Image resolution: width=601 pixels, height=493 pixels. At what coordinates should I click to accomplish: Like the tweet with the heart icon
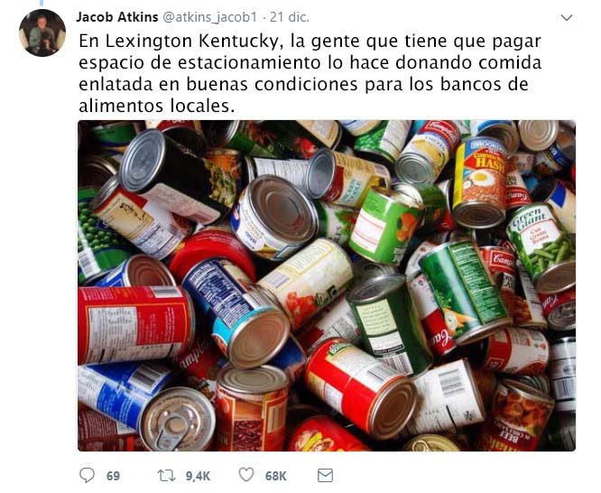246,475
